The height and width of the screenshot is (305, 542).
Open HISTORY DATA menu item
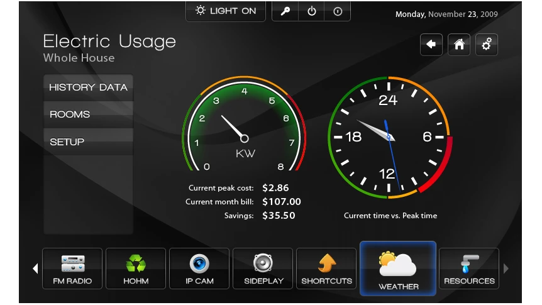(89, 87)
